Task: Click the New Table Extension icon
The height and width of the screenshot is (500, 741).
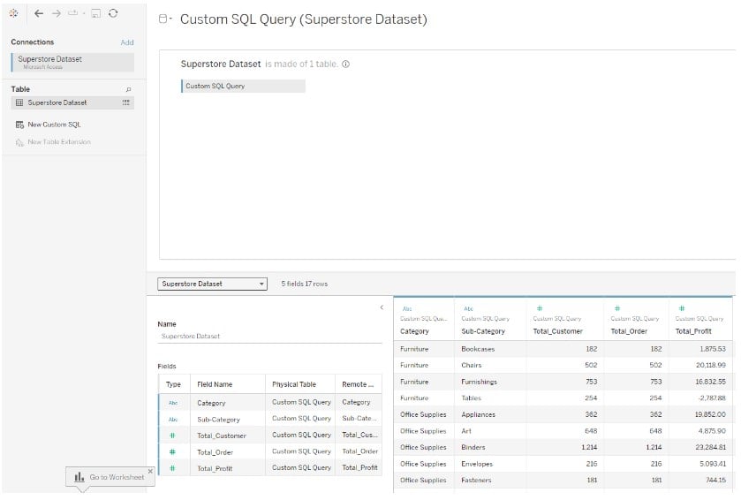Action: point(19,142)
